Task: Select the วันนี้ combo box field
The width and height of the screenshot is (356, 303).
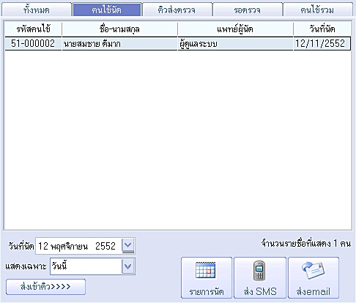Action: (92, 266)
